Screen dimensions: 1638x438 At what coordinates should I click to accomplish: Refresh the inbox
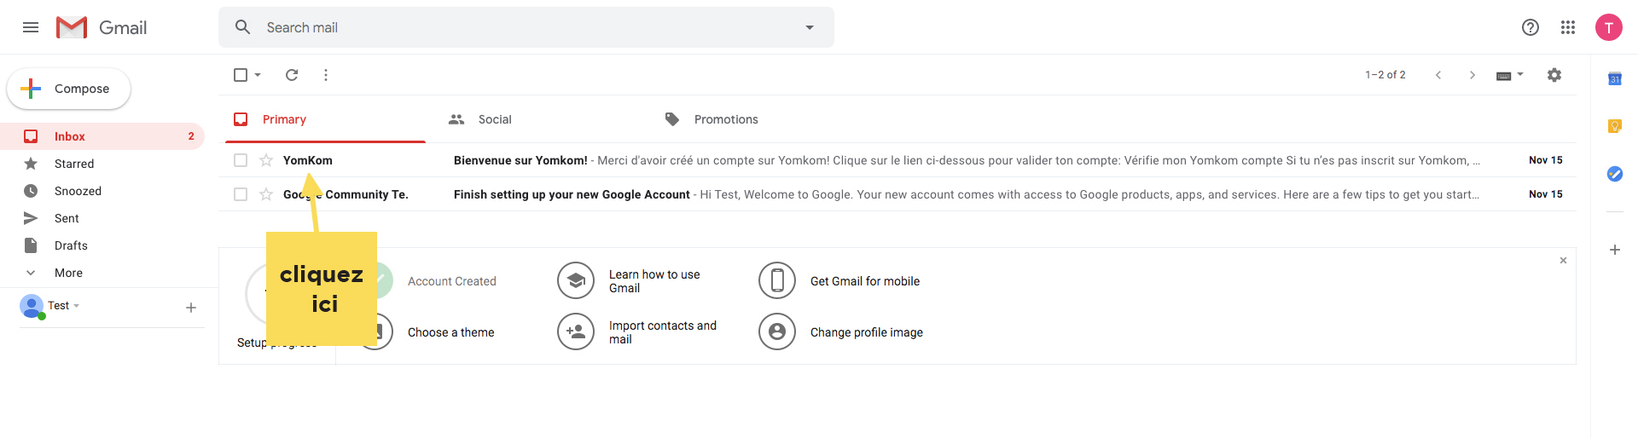tap(292, 75)
